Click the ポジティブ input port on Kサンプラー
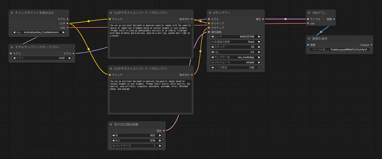This screenshot has height=159, width=382. (209, 23)
